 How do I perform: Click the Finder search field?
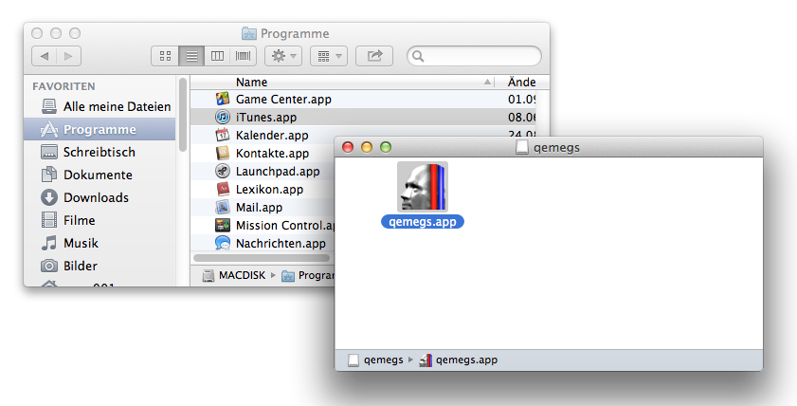(x=479, y=56)
